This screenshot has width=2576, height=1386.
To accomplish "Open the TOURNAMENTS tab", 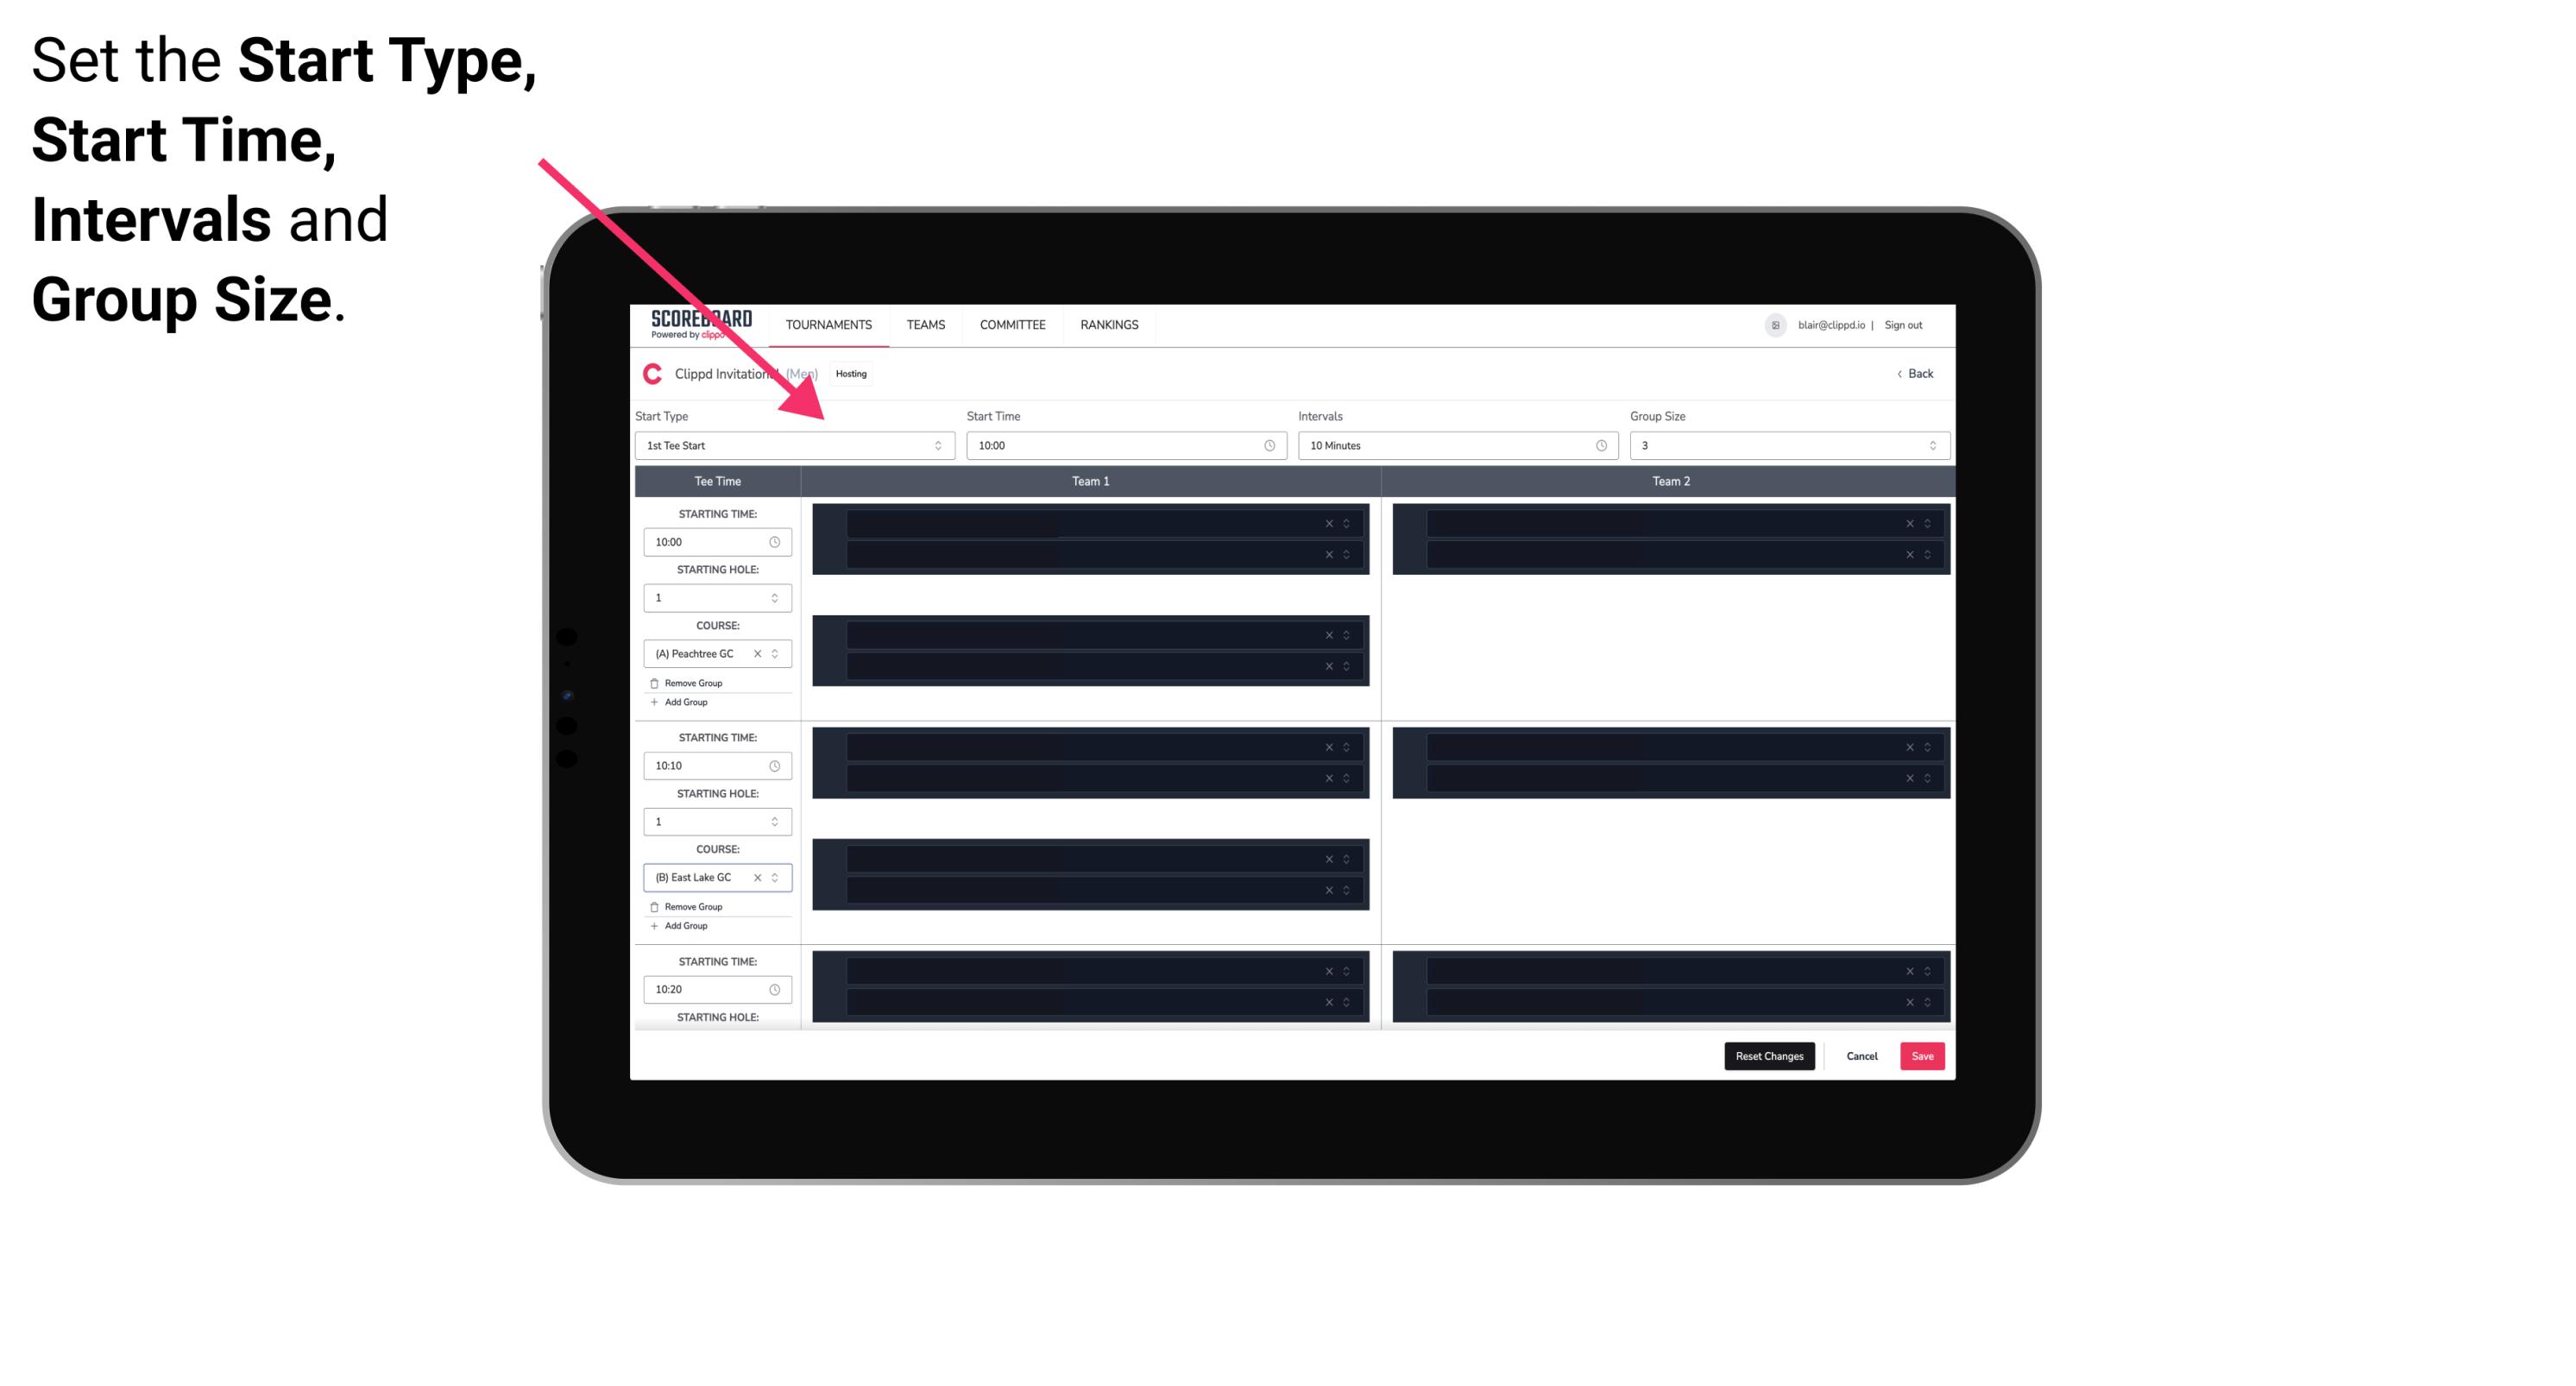I will coord(829,324).
